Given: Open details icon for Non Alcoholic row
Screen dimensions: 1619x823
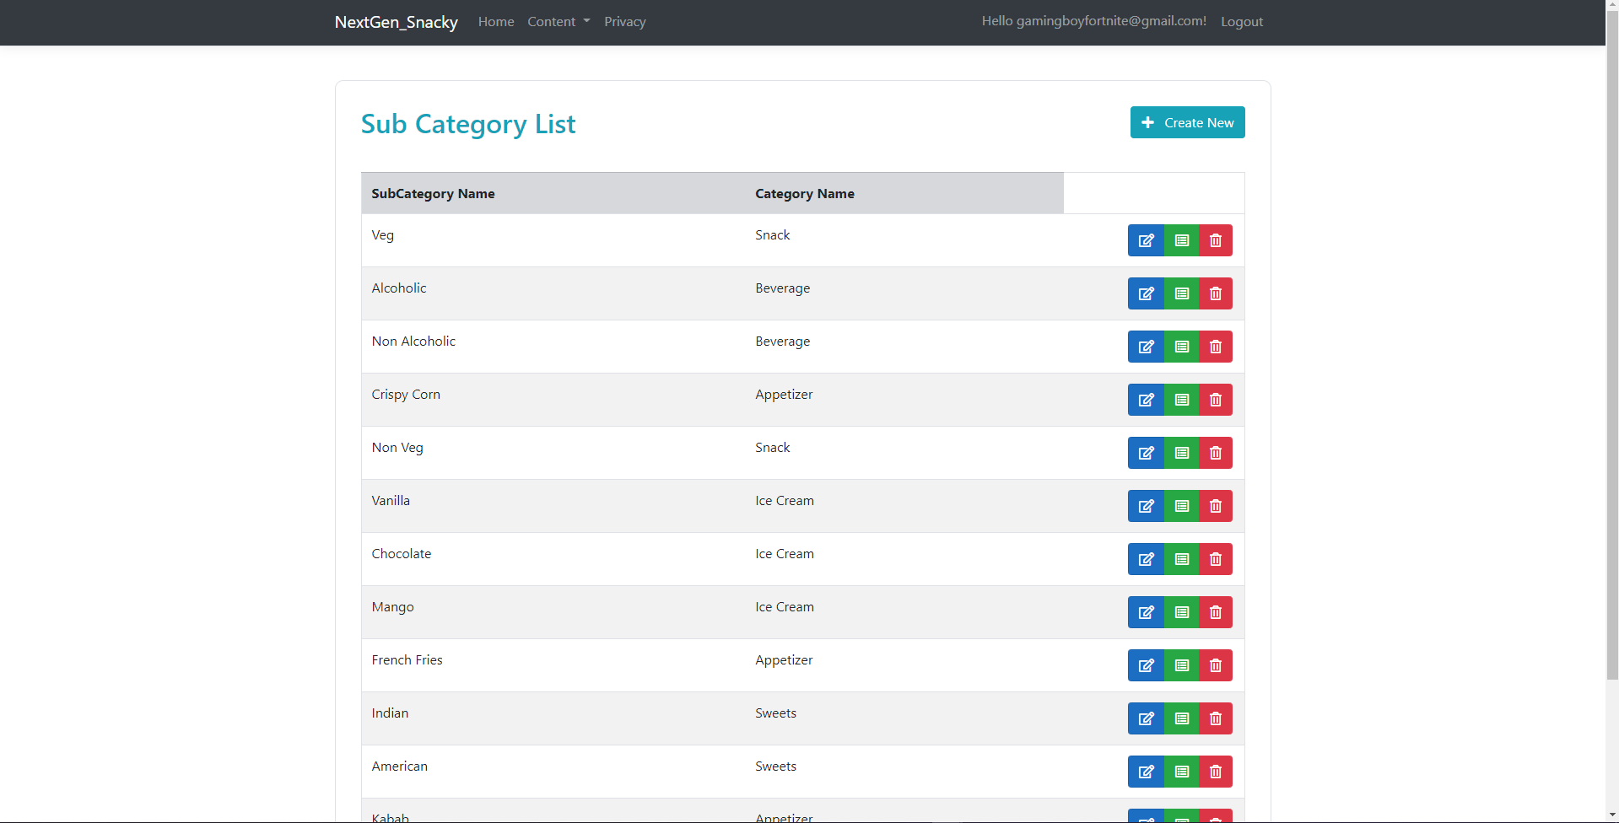Looking at the screenshot, I should point(1181,347).
